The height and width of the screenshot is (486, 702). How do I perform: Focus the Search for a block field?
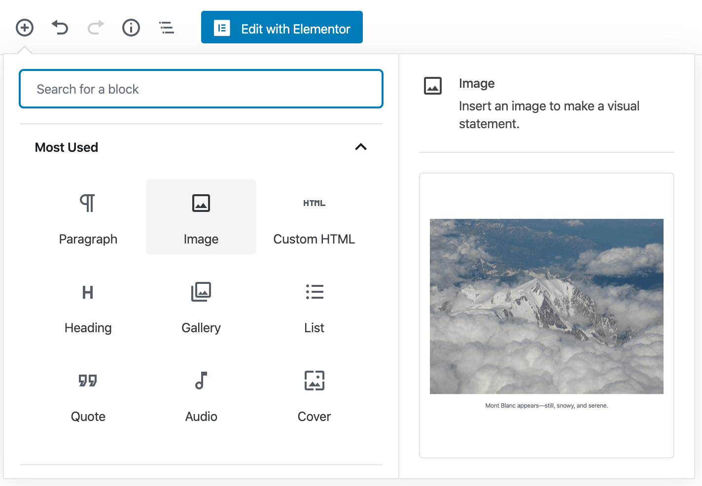(201, 89)
